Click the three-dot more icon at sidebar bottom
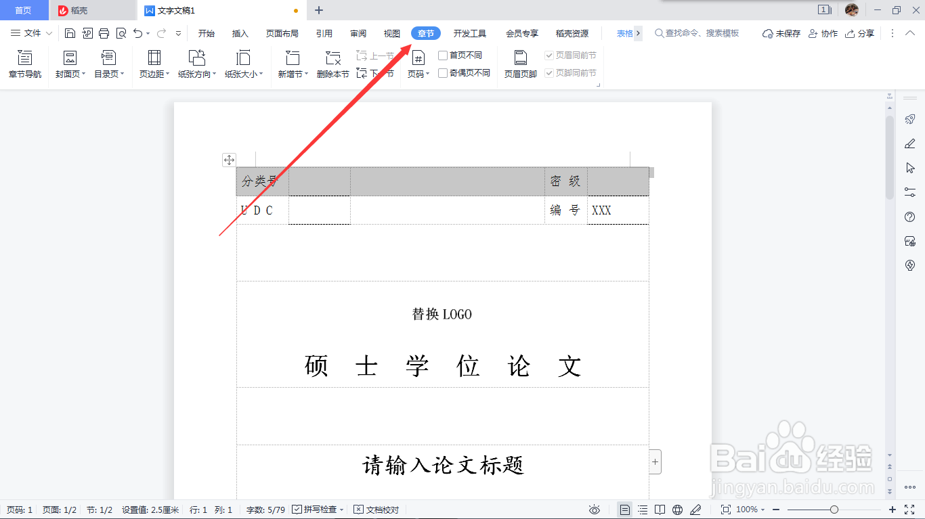This screenshot has height=519, width=925. [x=910, y=487]
